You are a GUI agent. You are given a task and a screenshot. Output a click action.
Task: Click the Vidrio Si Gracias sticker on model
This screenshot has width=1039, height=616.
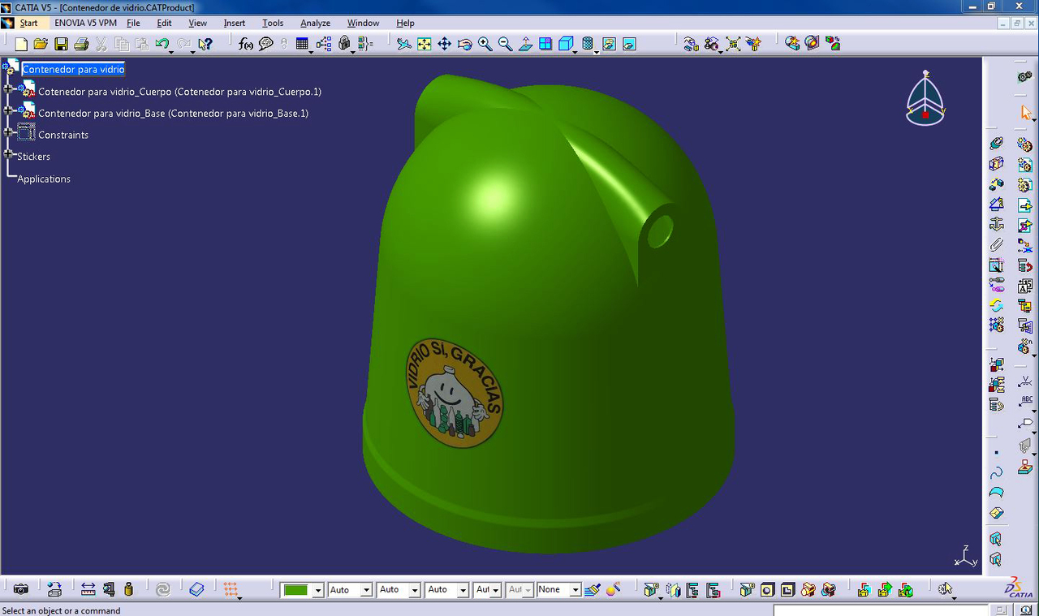[455, 392]
